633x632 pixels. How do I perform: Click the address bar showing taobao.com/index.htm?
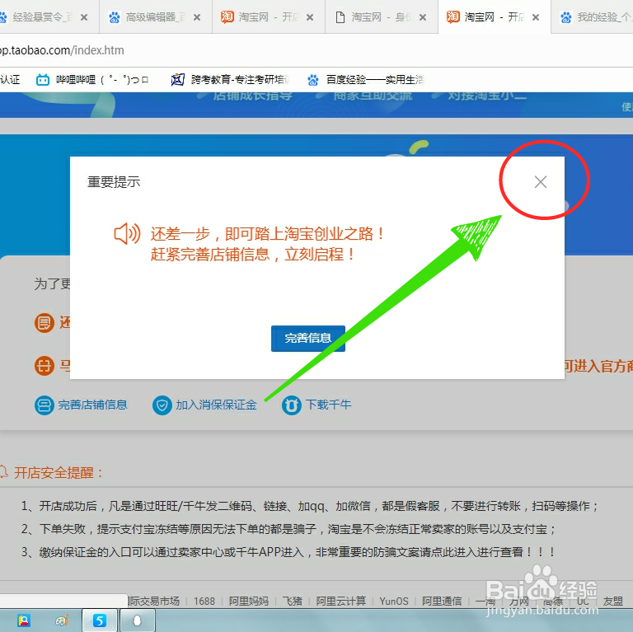[x=316, y=50]
